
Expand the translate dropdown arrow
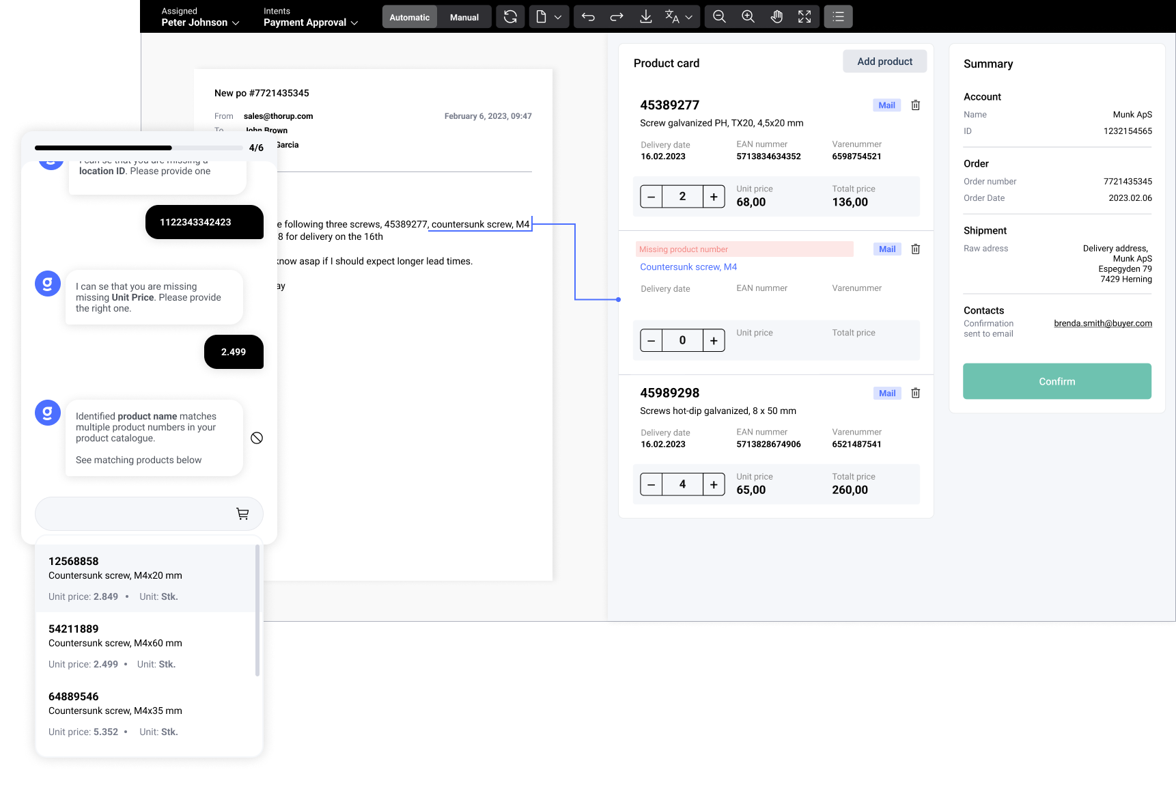(x=688, y=17)
